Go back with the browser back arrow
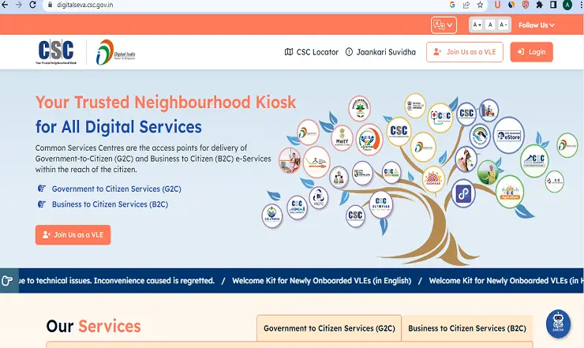The image size is (584, 348). coord(5,5)
